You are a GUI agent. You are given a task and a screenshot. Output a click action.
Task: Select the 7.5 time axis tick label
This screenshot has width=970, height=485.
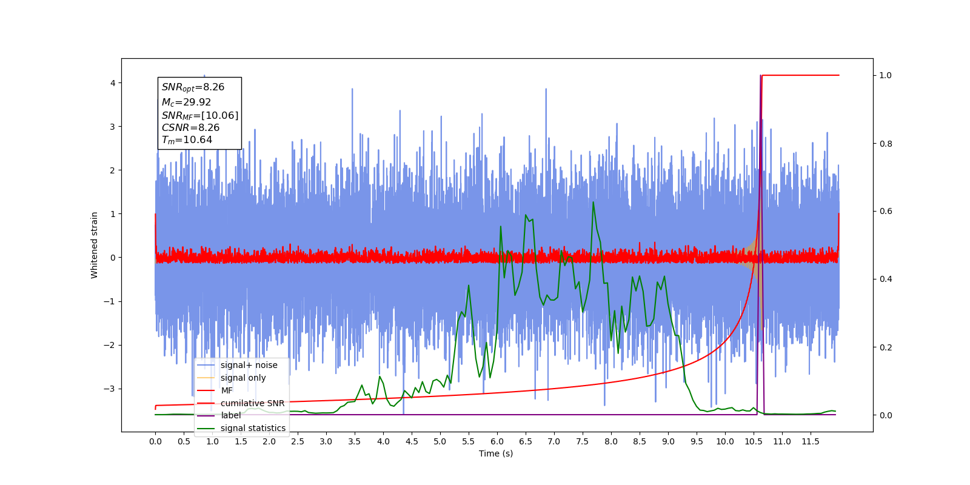[583, 441]
